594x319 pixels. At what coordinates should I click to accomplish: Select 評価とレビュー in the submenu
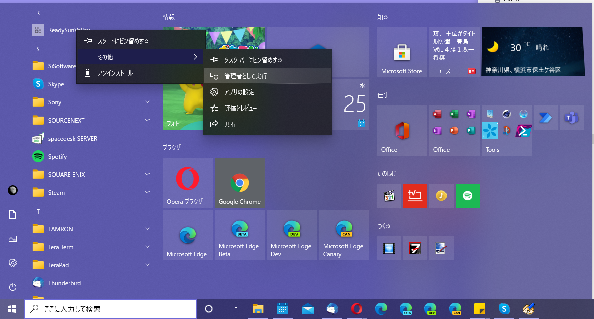coord(267,108)
